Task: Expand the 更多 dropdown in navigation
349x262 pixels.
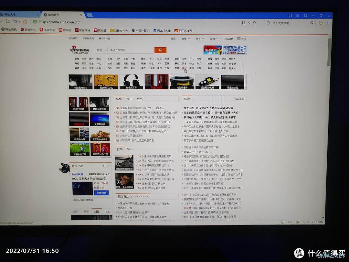Action: coord(232,68)
